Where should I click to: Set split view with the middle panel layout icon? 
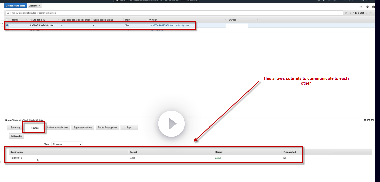click(x=369, y=120)
